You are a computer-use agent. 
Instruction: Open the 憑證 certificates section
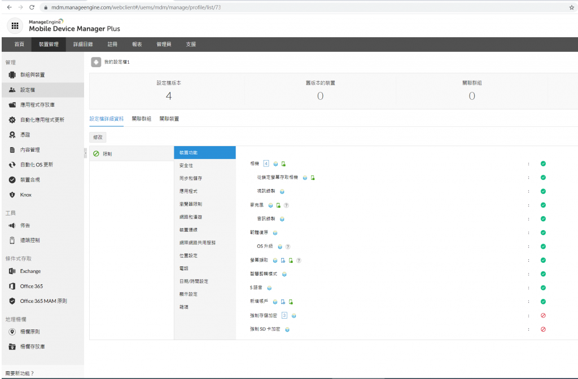(x=25, y=135)
